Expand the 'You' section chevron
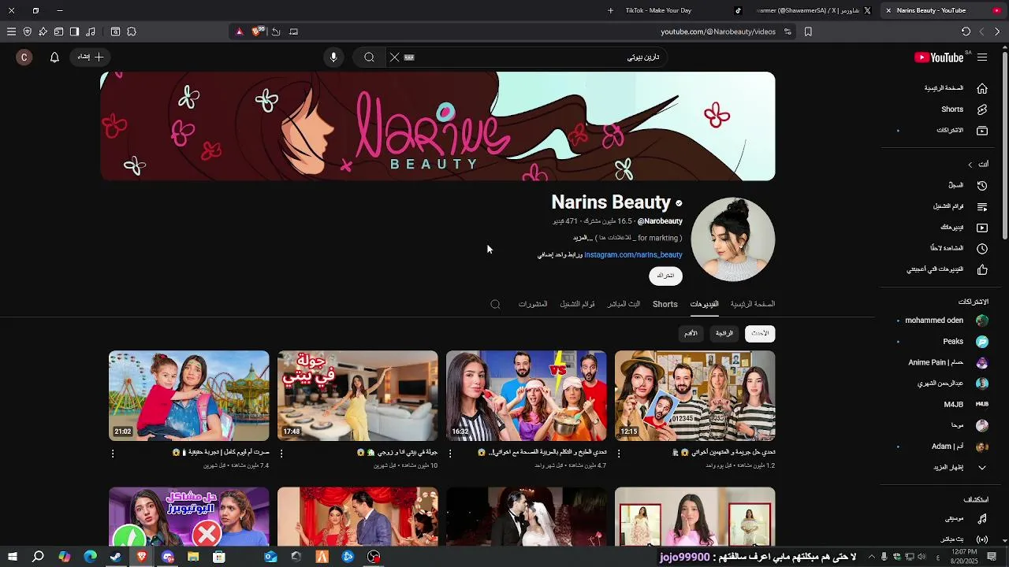This screenshot has height=567, width=1009. coord(970,165)
